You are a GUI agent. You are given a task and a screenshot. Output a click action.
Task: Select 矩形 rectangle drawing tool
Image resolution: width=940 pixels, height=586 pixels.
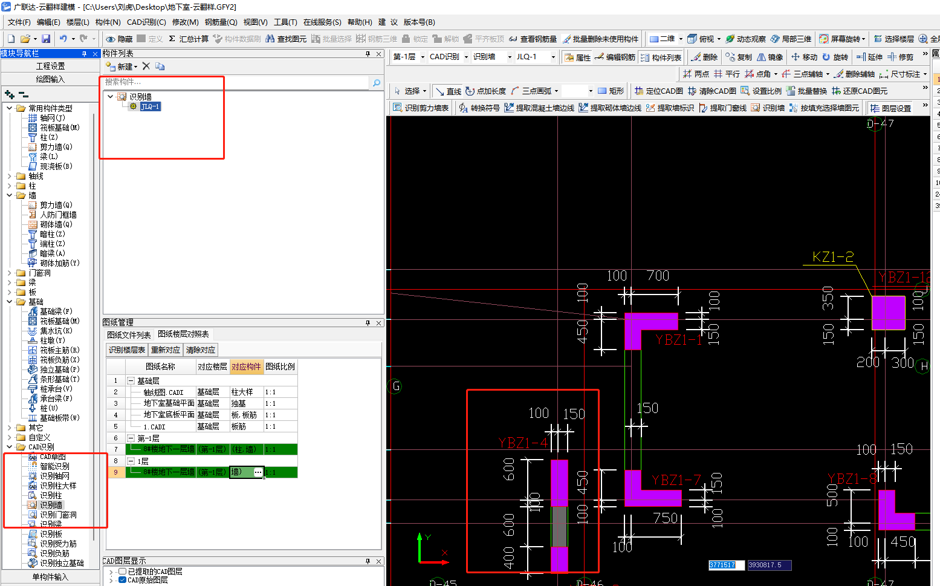[611, 91]
